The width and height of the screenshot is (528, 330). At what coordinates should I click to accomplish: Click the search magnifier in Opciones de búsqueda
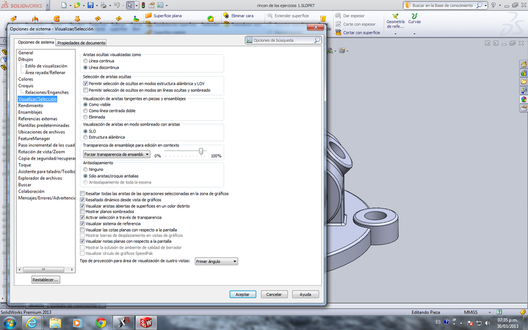[x=317, y=40]
